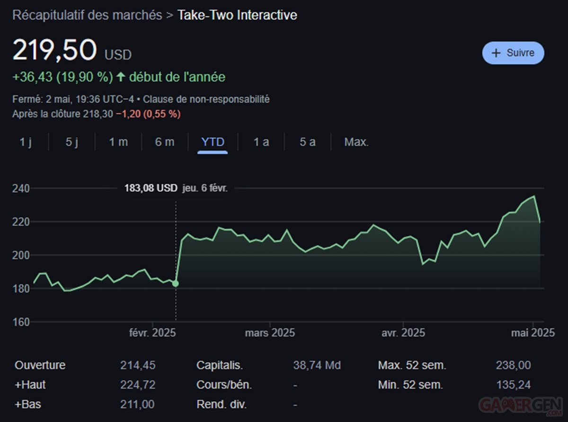The height and width of the screenshot is (422, 568).
Task: Click the green up arrow next to début de l'année
Action: click(120, 77)
